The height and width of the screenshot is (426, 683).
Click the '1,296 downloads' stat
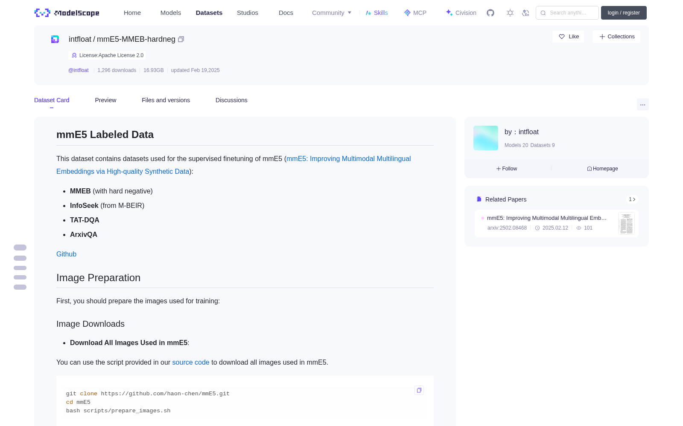[117, 70]
